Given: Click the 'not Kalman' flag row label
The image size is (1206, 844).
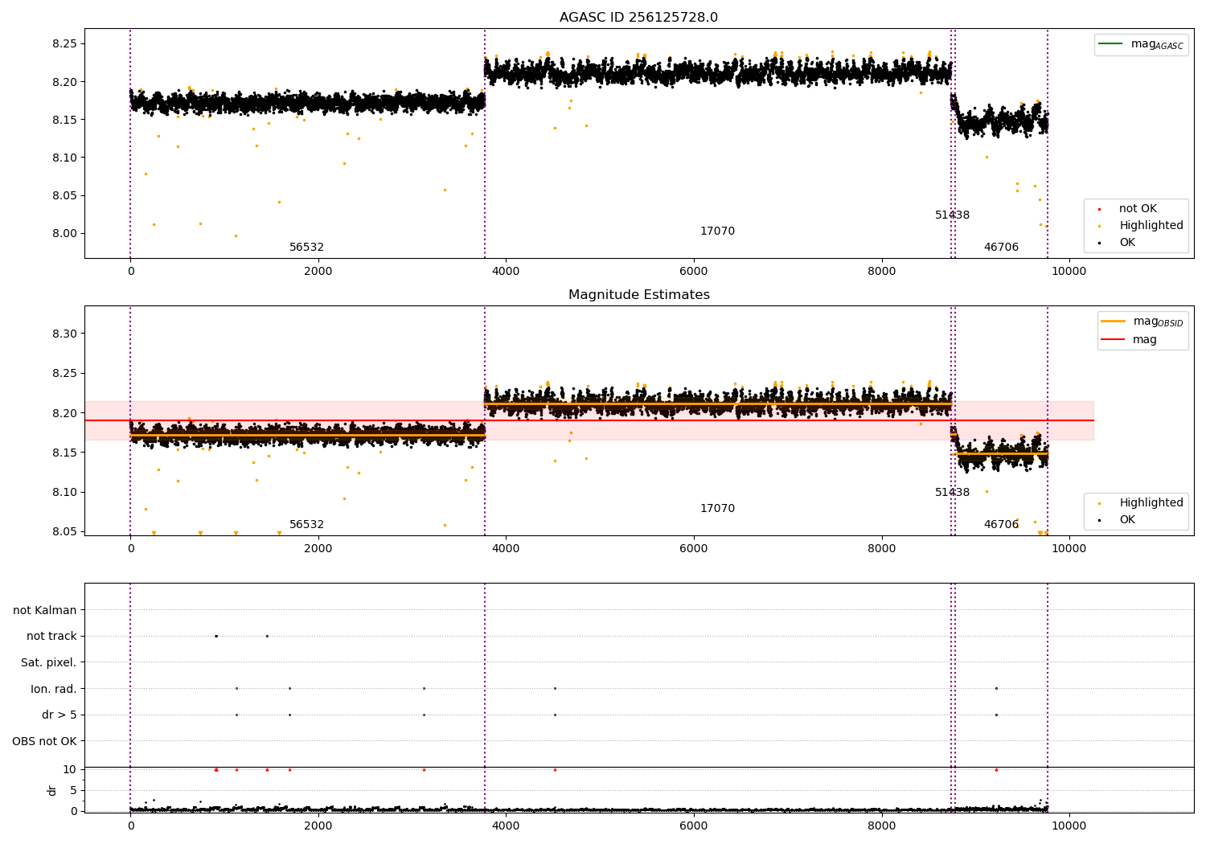Looking at the screenshot, I should 45,611.
